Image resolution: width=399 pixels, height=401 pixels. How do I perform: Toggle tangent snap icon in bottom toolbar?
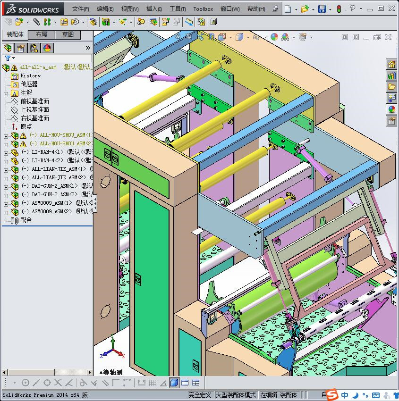pos(83,383)
